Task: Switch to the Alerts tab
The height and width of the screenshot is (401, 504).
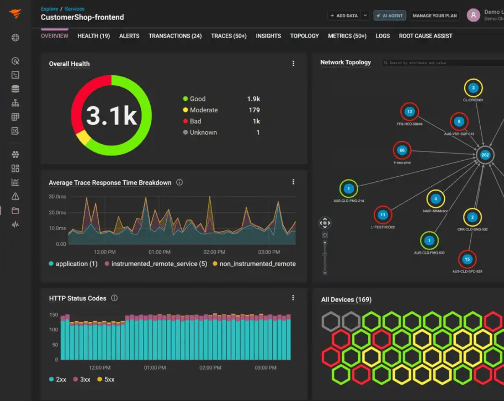Action: tap(129, 36)
